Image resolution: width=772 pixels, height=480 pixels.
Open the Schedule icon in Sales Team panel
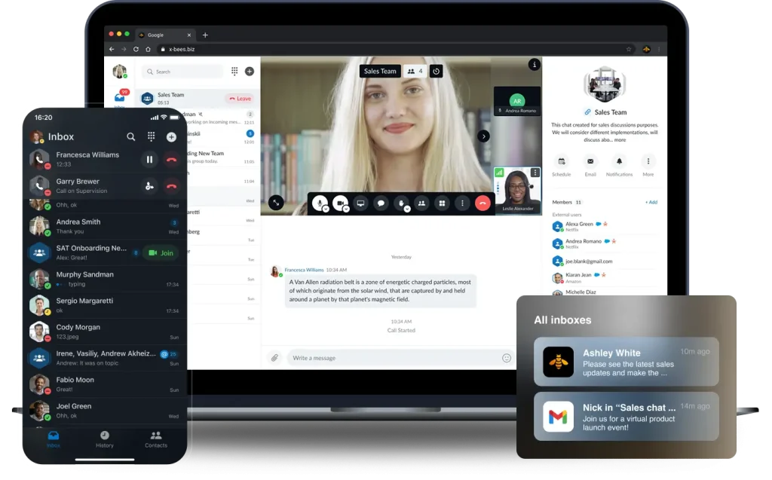(x=561, y=161)
